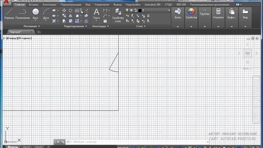Select the Круг circle tool

click(35, 14)
